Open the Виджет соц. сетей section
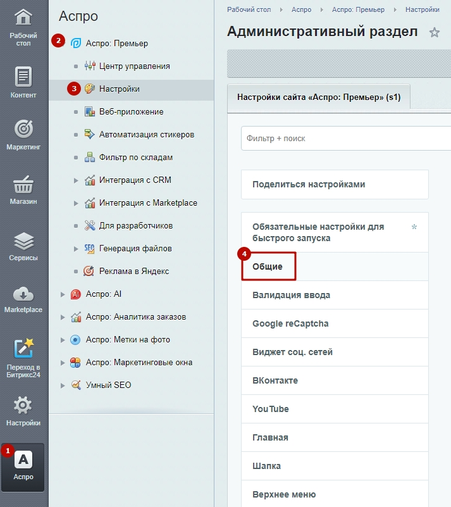Screen dimensions: 451x507 point(335,352)
